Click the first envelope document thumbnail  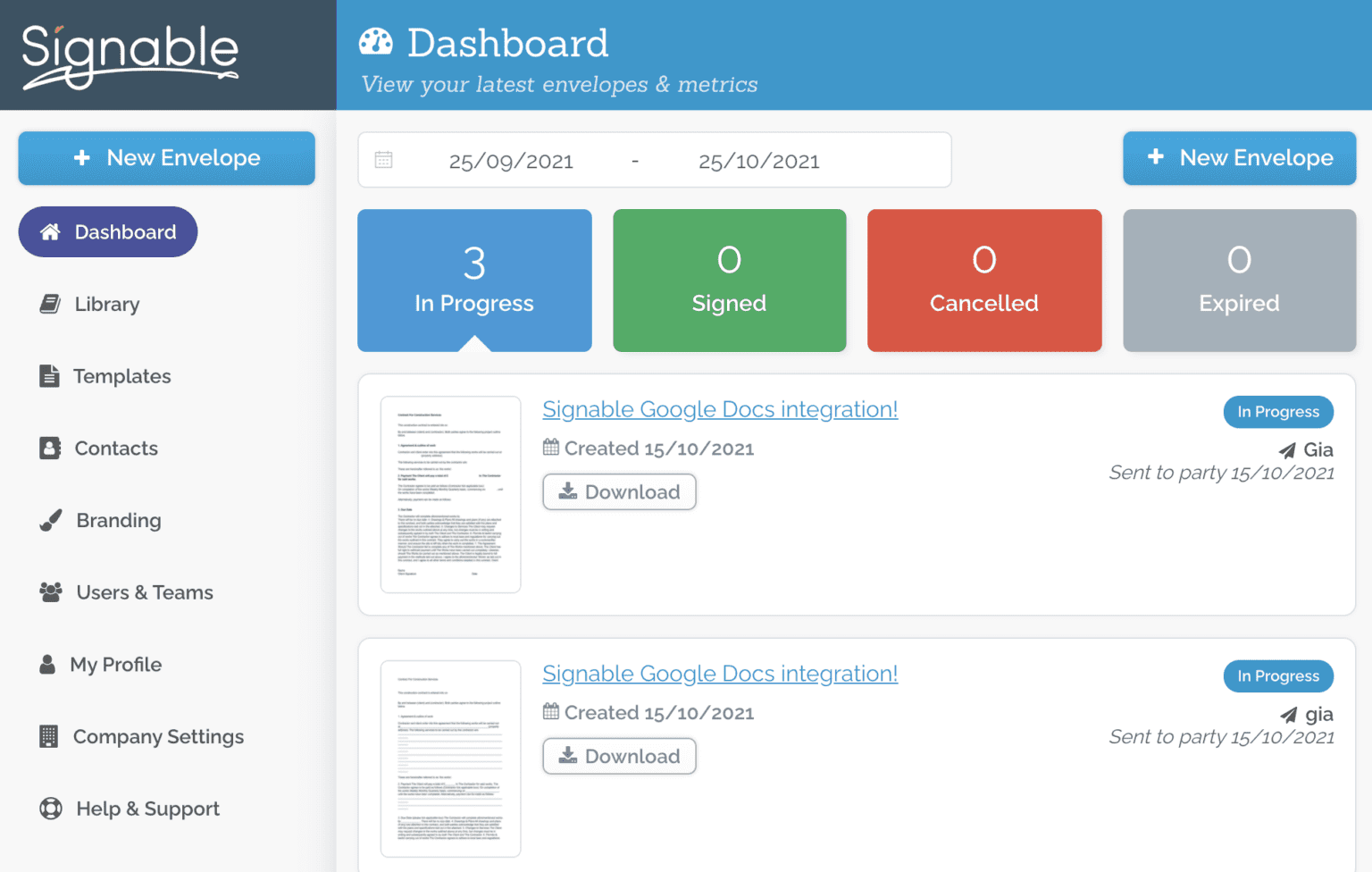[x=450, y=494]
